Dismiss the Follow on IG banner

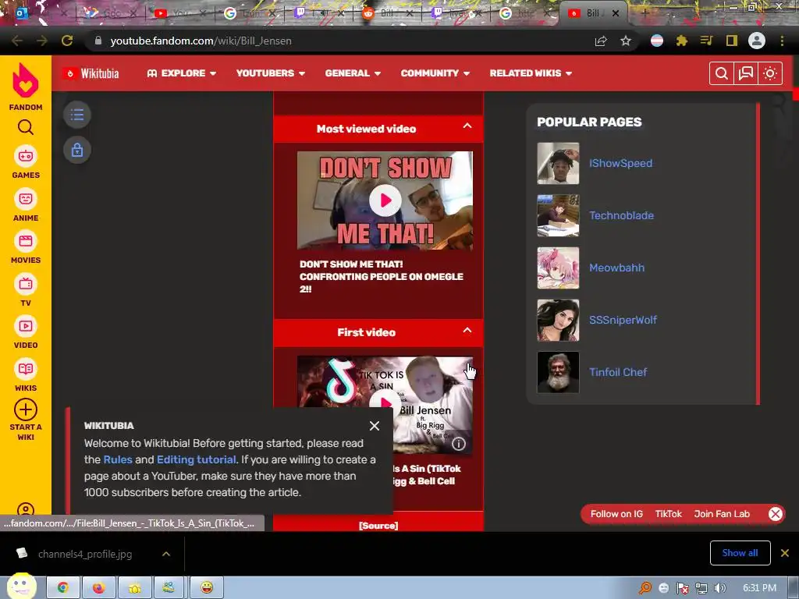[775, 514]
